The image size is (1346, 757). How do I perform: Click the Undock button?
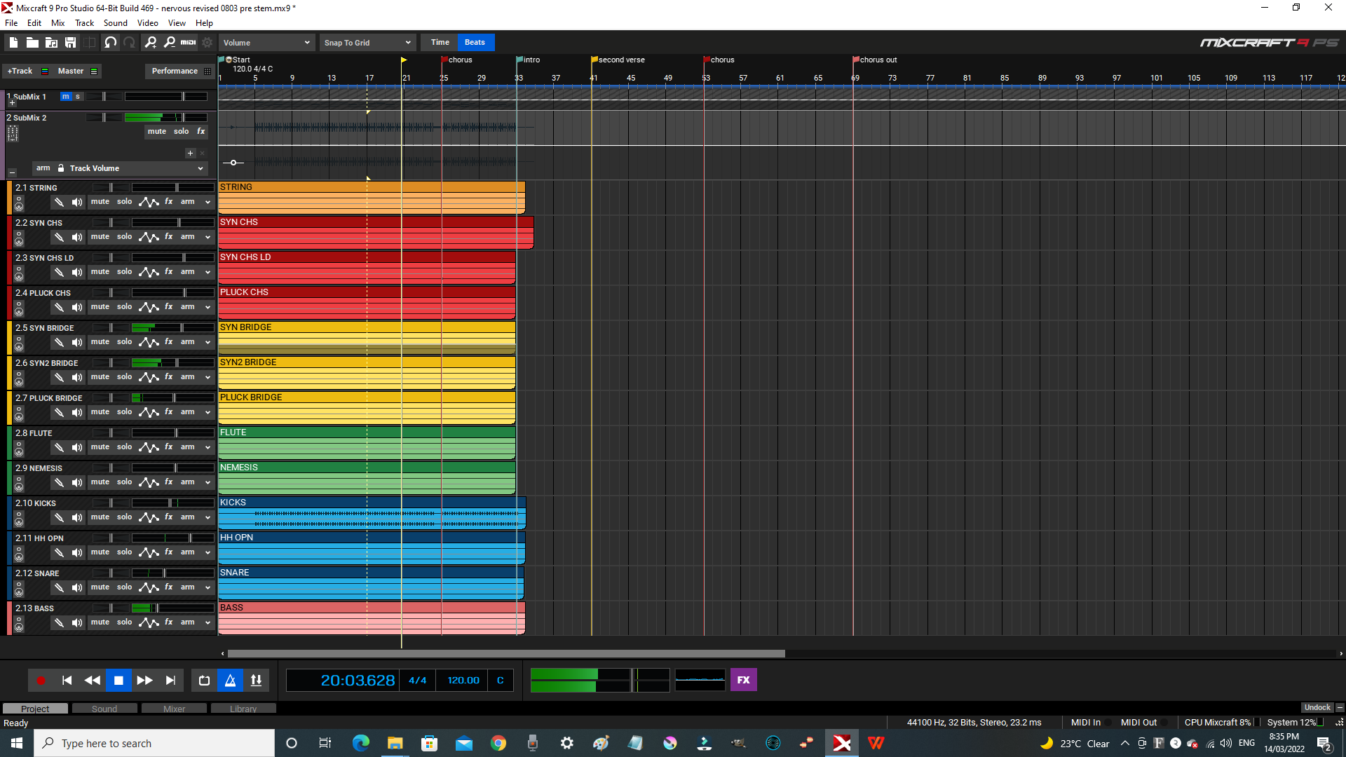[x=1317, y=707]
